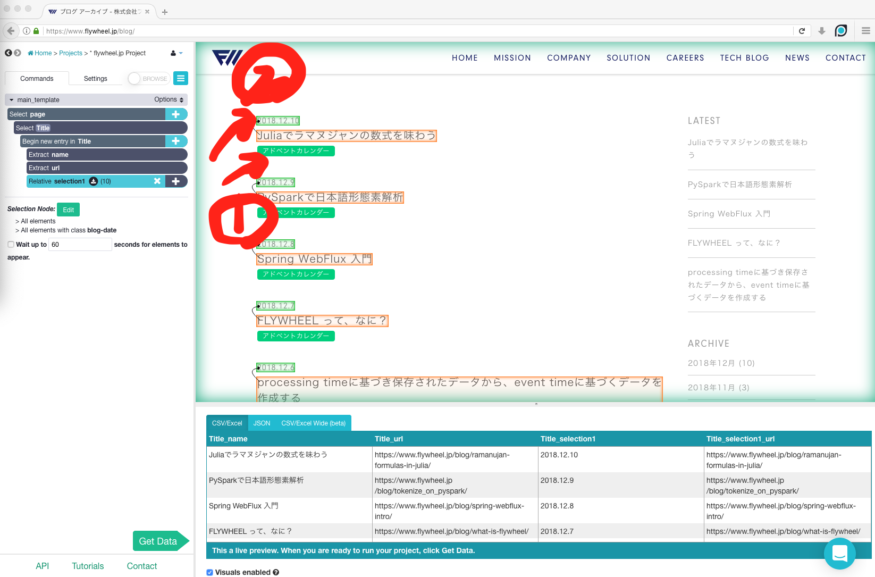This screenshot has width=875, height=577.
Task: Open the user account dropdown
Action: coord(176,53)
